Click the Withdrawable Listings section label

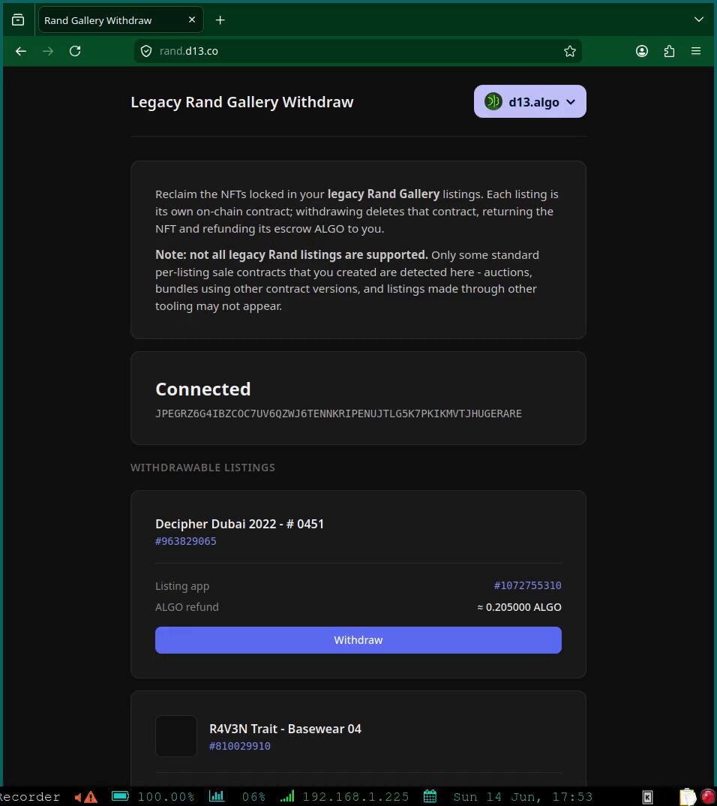(203, 468)
